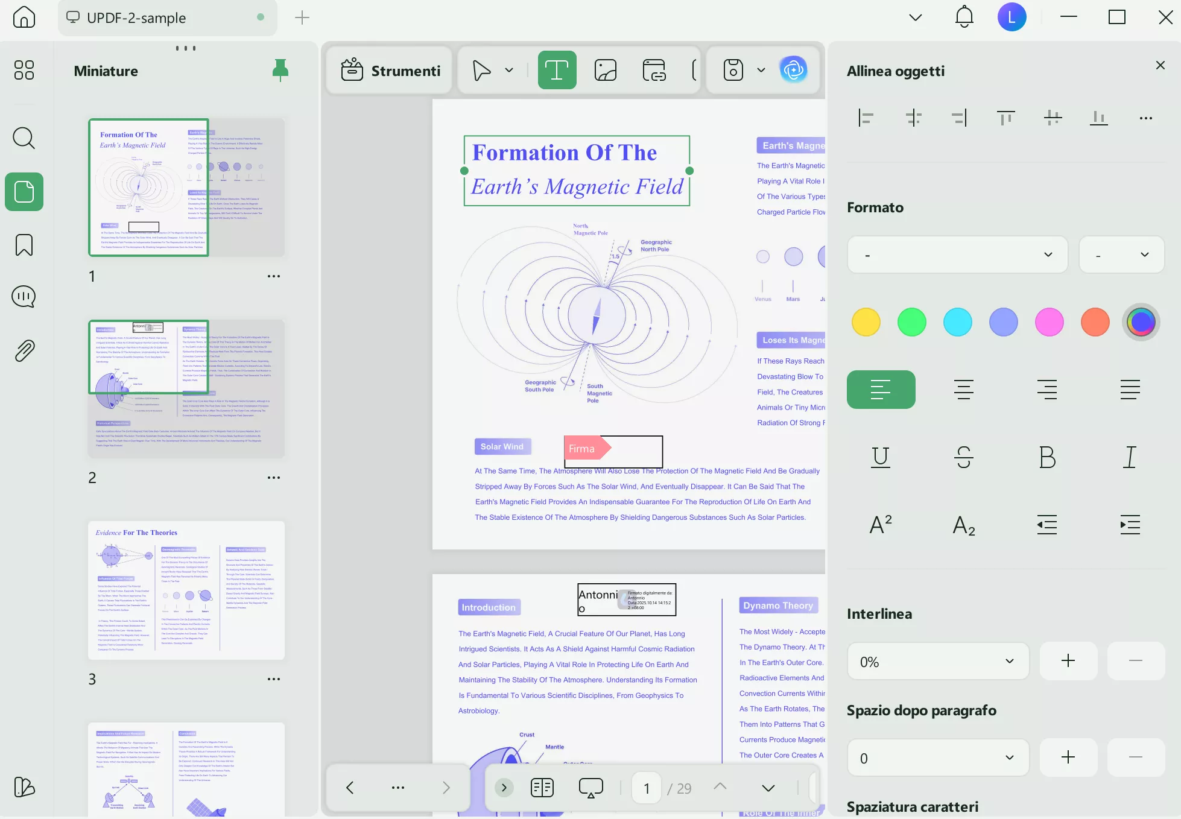
Task: Open the Strumenti menu
Action: point(390,71)
